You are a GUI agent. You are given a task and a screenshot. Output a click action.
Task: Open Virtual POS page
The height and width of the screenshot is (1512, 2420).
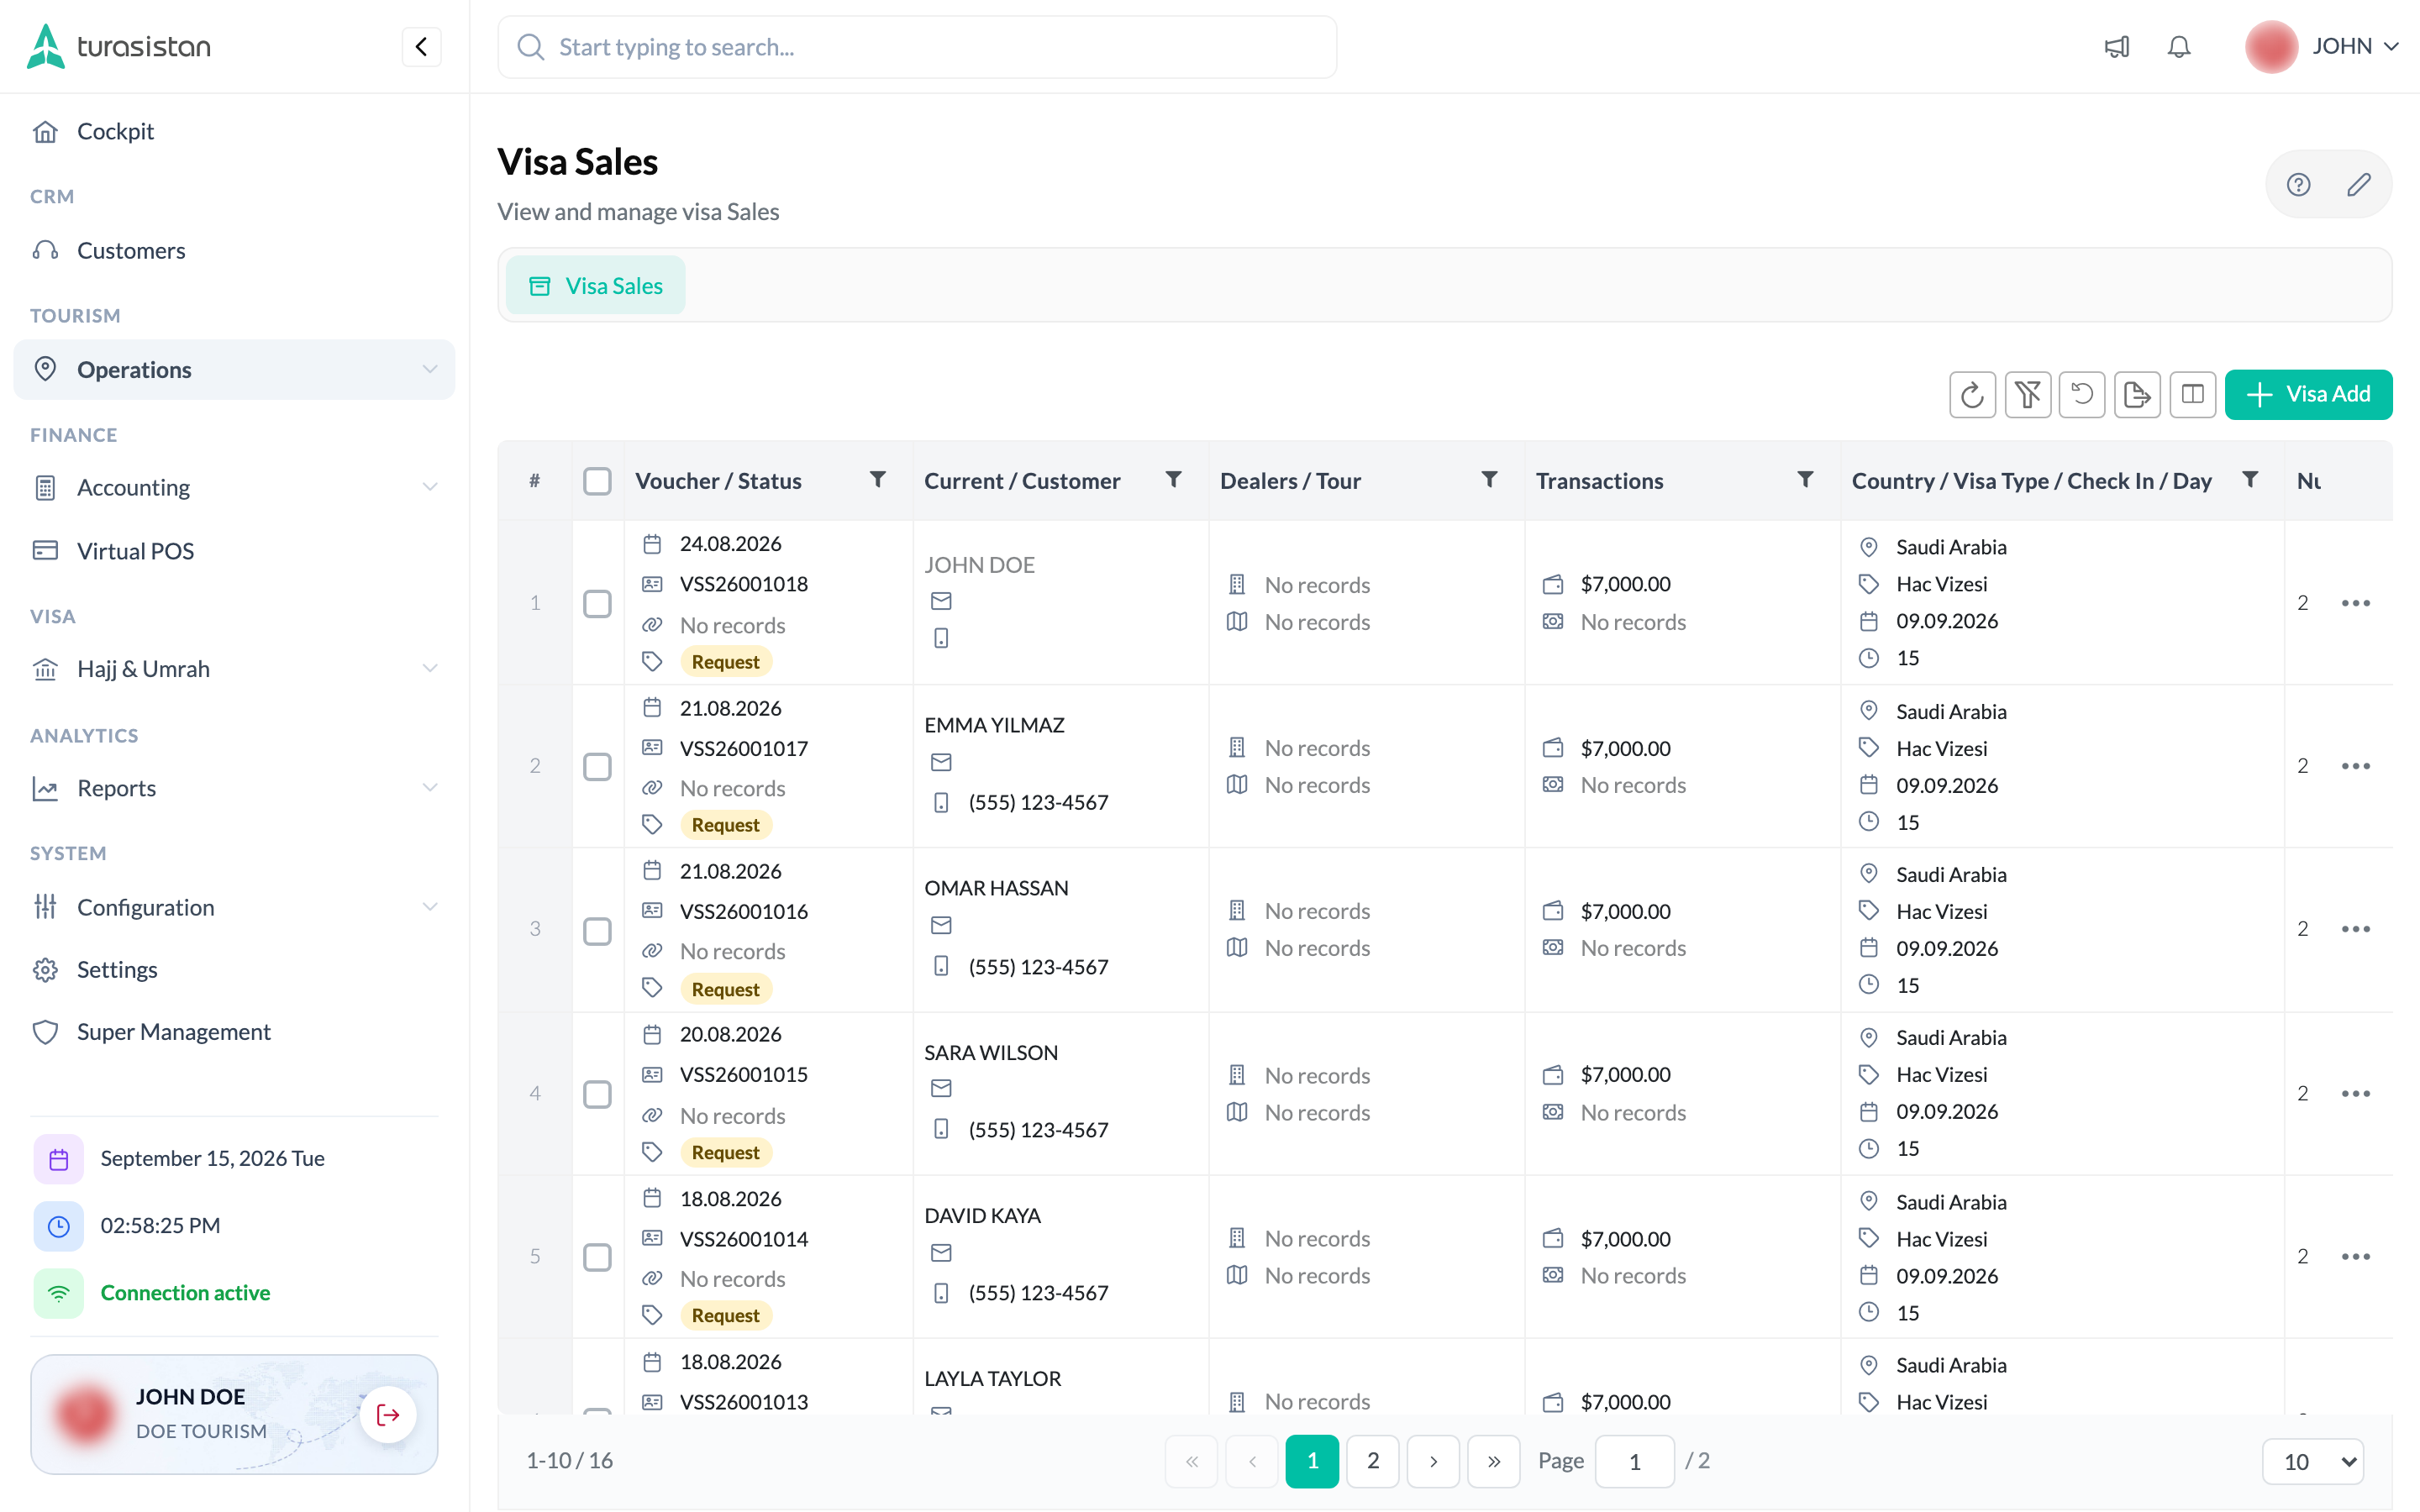pos(234,550)
